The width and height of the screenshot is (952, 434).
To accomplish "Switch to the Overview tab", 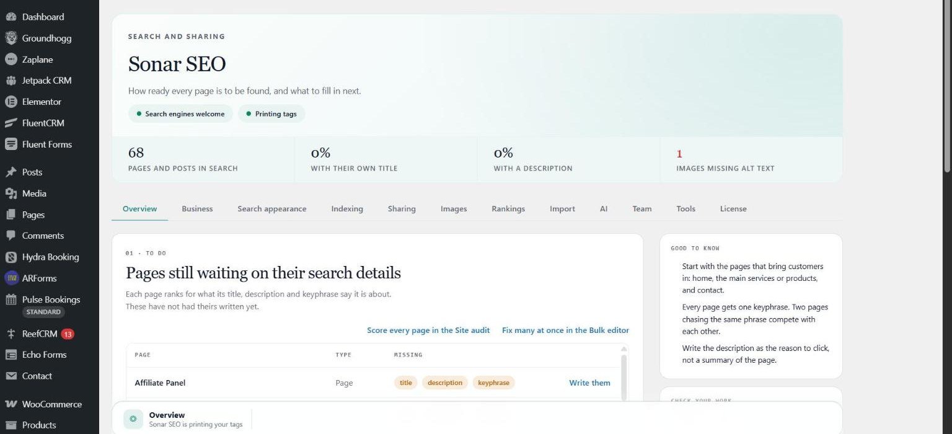I will tap(140, 209).
